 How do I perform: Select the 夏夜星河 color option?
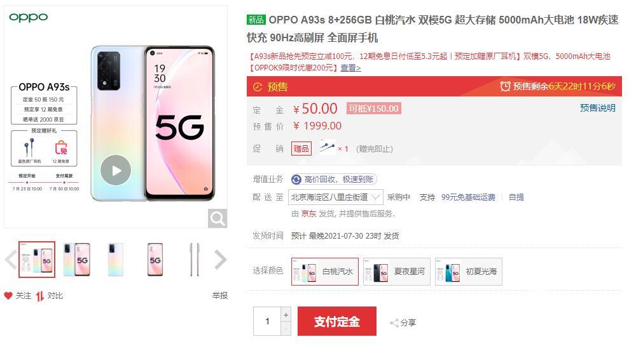click(397, 272)
